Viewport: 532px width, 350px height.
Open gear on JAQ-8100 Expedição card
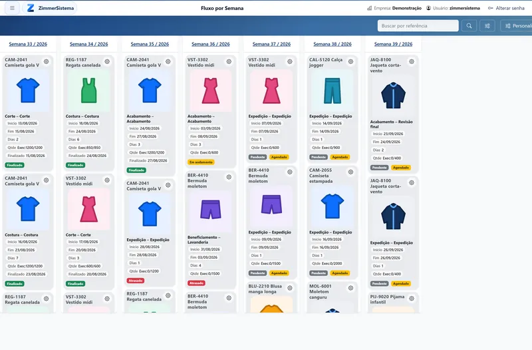(412, 182)
